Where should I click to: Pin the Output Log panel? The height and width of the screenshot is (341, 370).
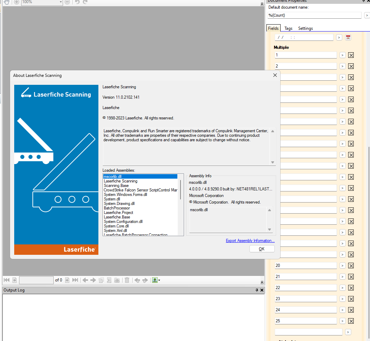tap(257, 290)
